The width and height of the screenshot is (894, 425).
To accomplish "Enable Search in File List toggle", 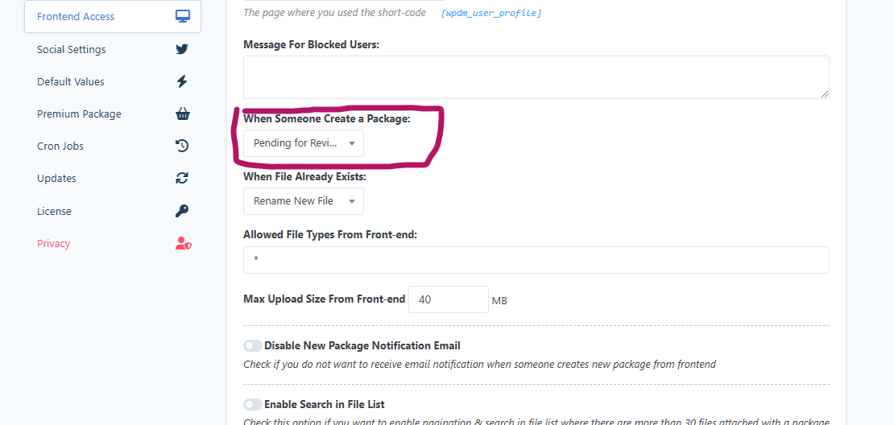I will [253, 405].
